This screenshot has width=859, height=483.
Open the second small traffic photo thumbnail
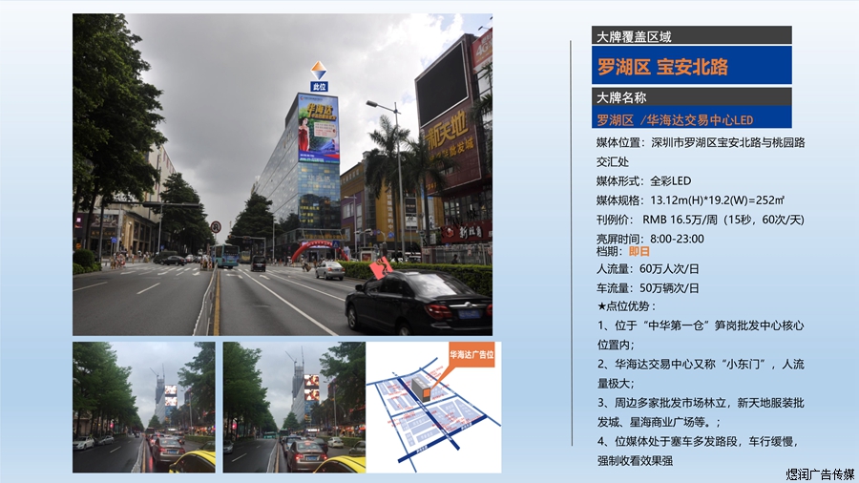point(294,407)
